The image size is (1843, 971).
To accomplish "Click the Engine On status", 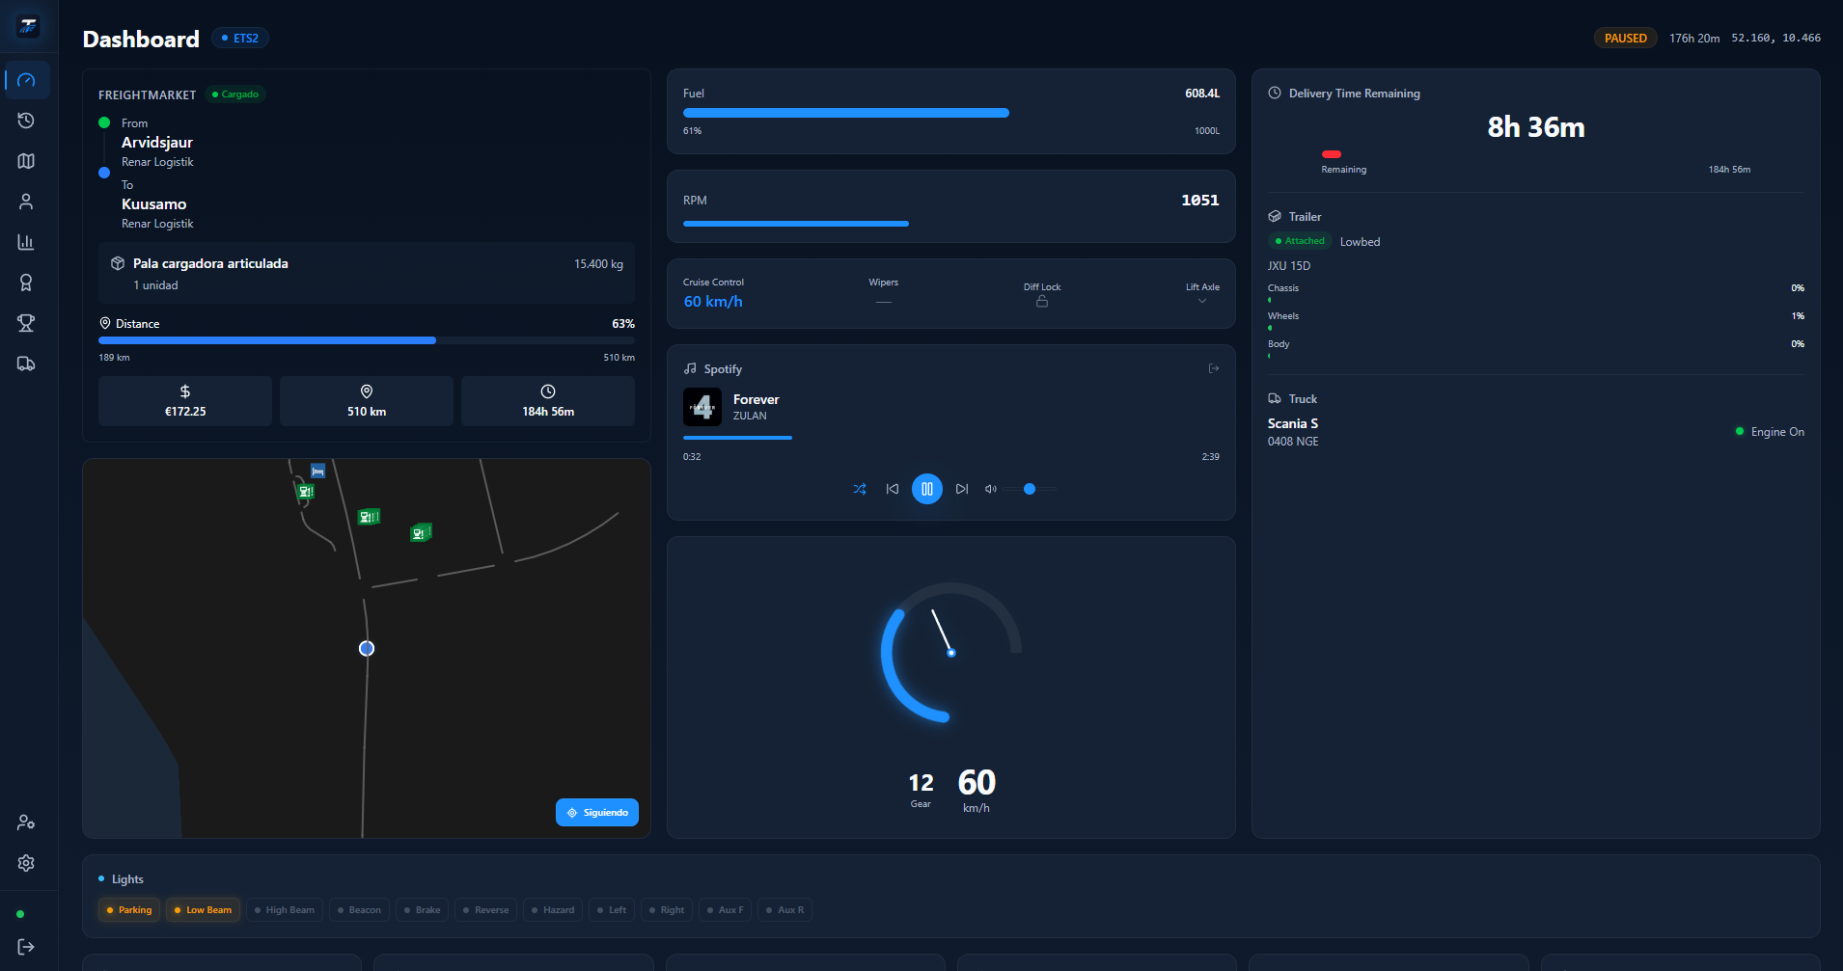I will pyautogui.click(x=1770, y=432).
